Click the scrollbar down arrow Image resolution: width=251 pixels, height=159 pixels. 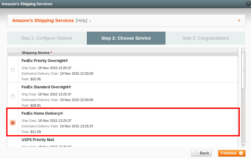(x=243, y=145)
